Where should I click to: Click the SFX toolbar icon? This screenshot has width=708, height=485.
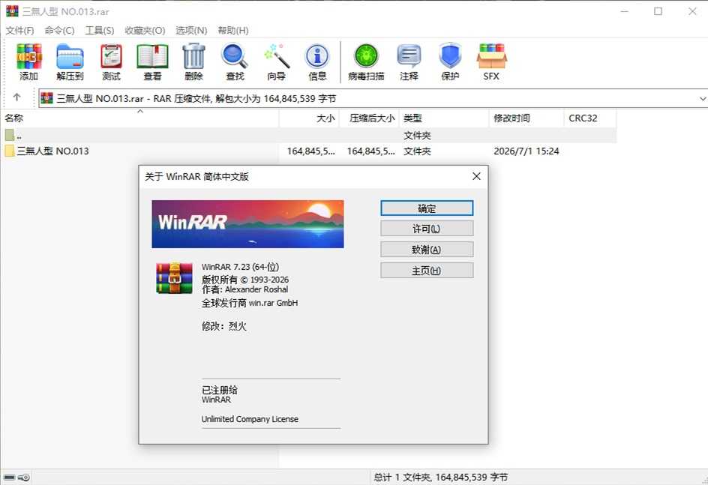[491, 56]
